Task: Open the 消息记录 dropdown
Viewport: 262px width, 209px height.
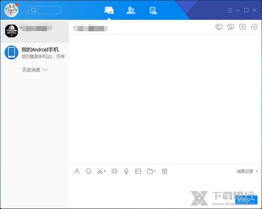Action: coord(247,171)
